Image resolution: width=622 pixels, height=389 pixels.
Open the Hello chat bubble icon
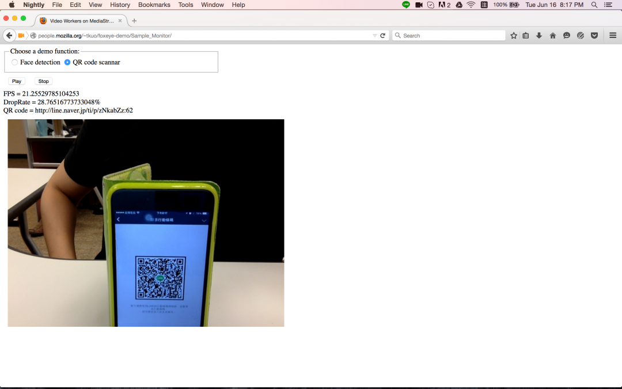(567, 36)
